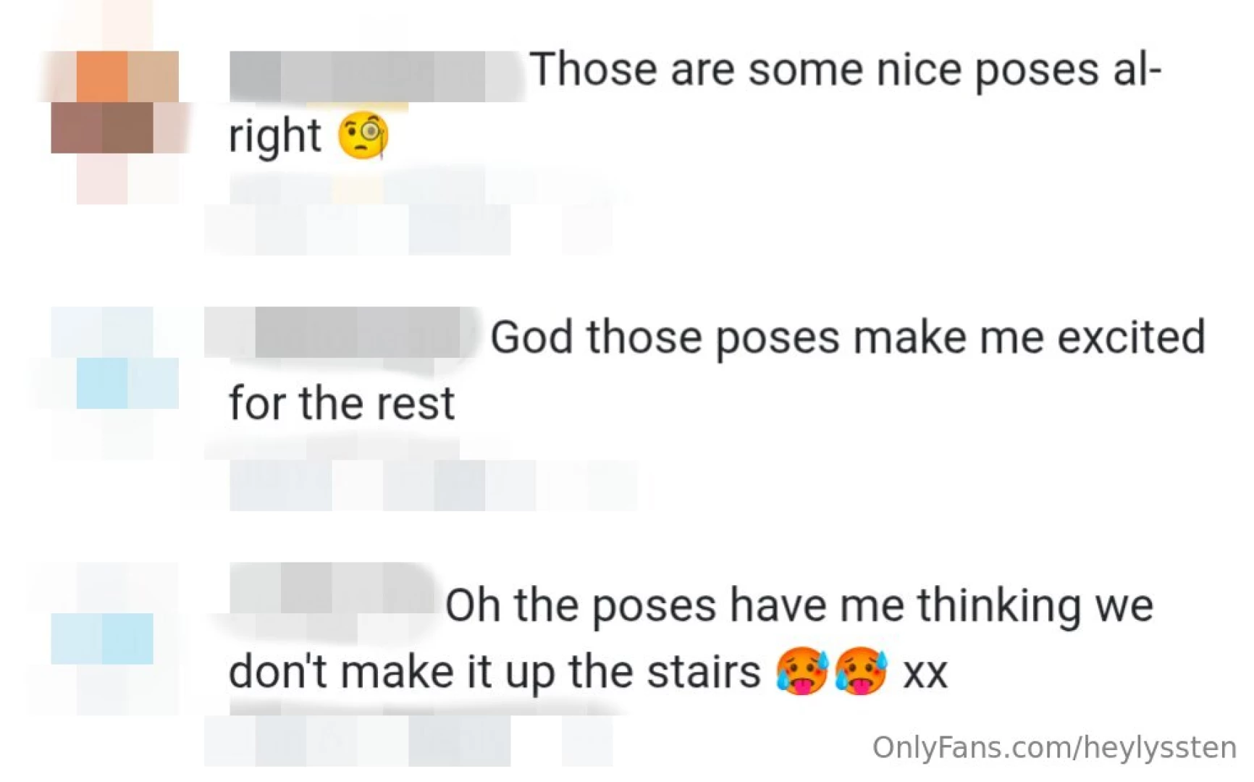The height and width of the screenshot is (782, 1254).
Task: Select the "God those poses make me excited" text
Action: [x=847, y=337]
